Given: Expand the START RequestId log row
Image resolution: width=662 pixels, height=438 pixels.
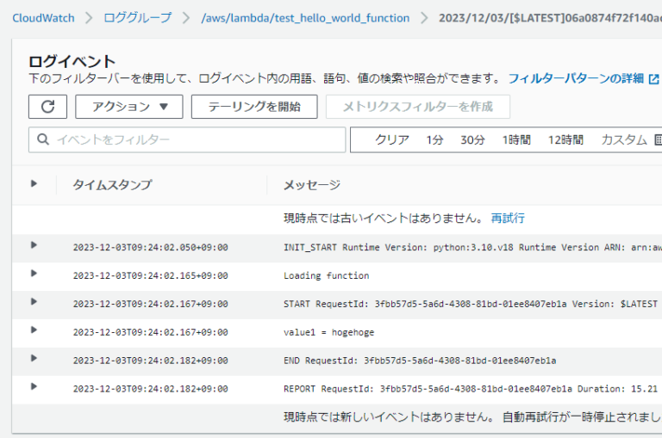Looking at the screenshot, I should [x=34, y=302].
